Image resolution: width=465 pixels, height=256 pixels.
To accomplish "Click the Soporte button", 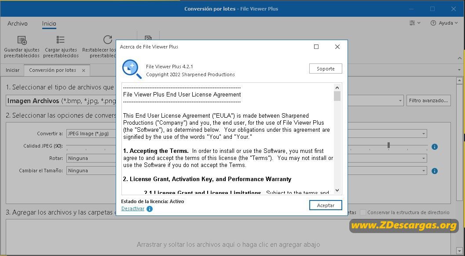I will coord(326,69).
